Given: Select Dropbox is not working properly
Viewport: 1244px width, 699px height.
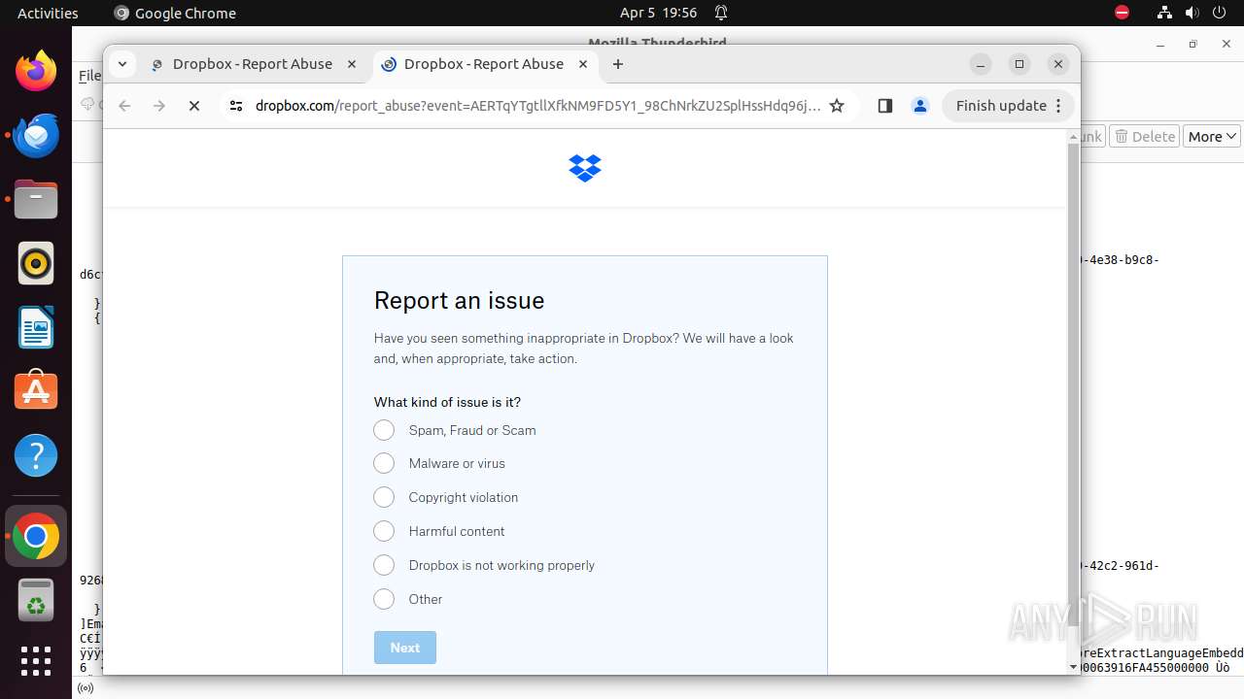Looking at the screenshot, I should pyautogui.click(x=384, y=565).
